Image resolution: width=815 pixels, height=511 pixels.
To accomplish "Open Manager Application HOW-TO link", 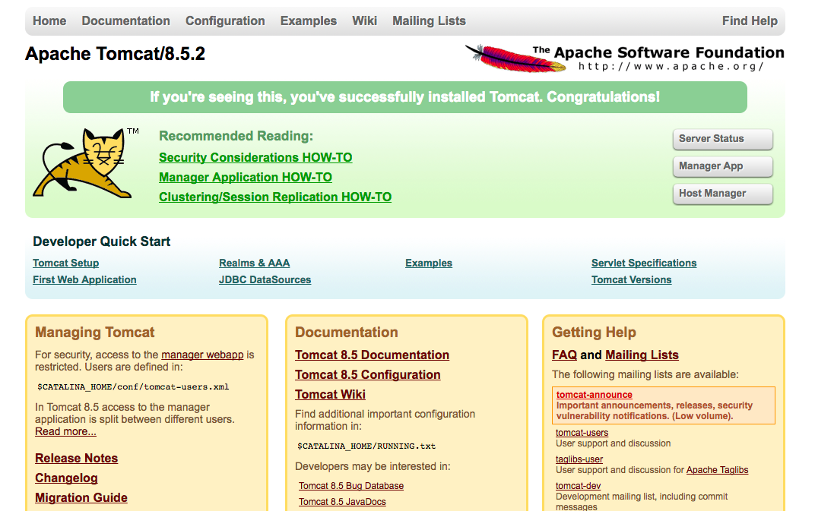I will pyautogui.click(x=246, y=177).
